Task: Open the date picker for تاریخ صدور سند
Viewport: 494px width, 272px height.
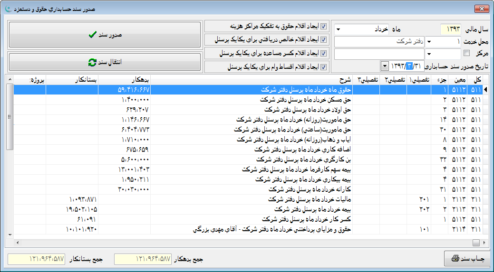Action: (385, 66)
